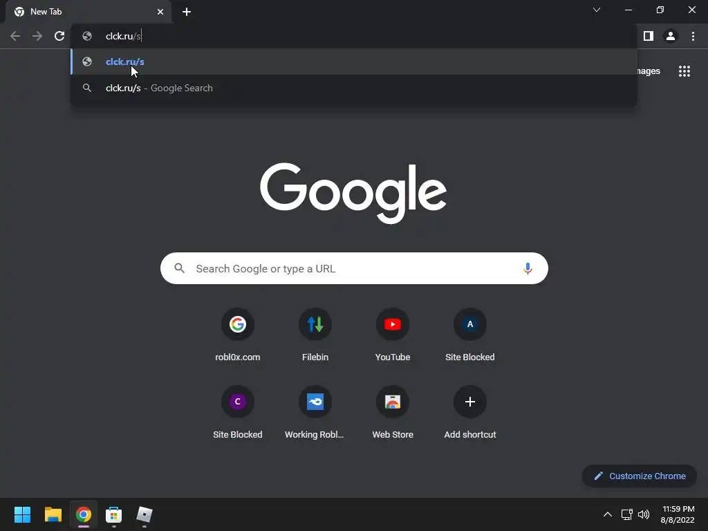Open Microsoft Store from taskbar
Viewport: 708px width, 531px height.
114,514
